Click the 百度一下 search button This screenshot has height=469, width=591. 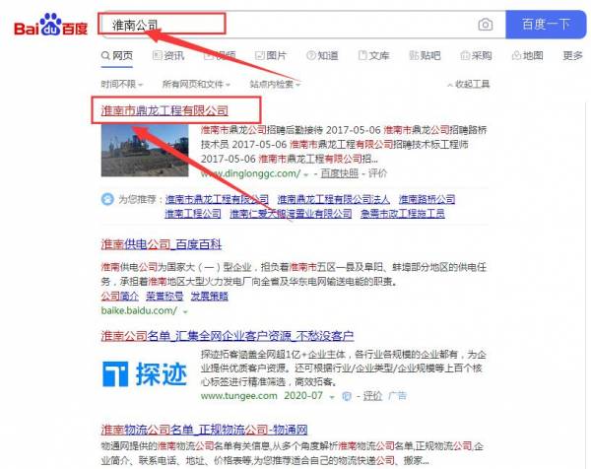tap(546, 25)
